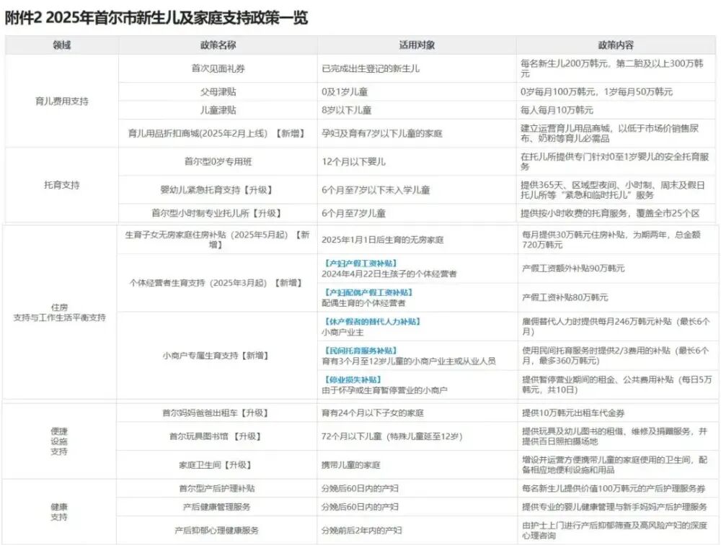Image resolution: width=721 pixels, height=545 pixels.
Task: Click the 产后健康管理服务 policy cell
Action: pyautogui.click(x=216, y=507)
